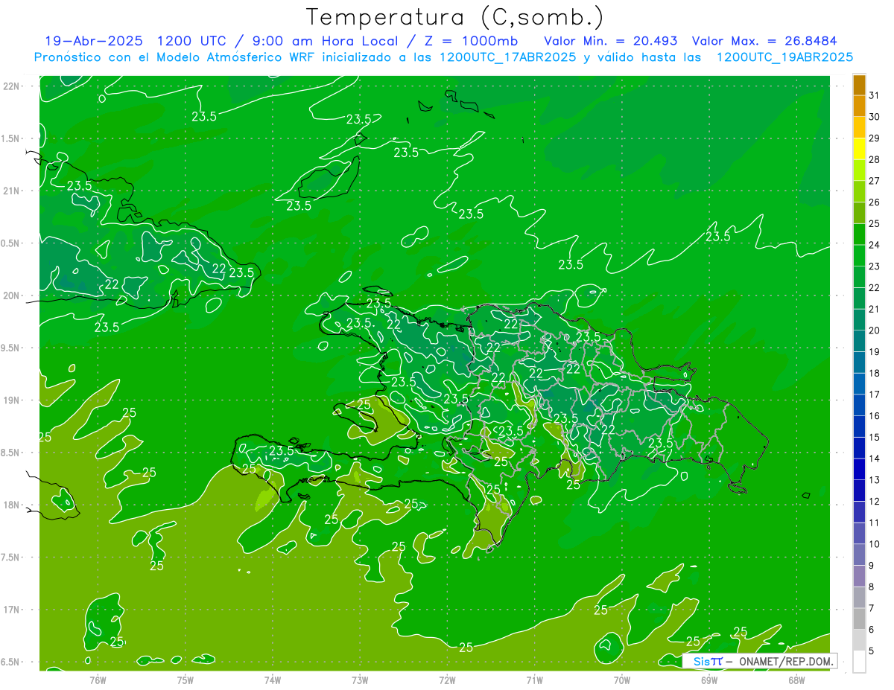The height and width of the screenshot is (690, 894).
Task: Click legend value '31'
Action: 874,95
